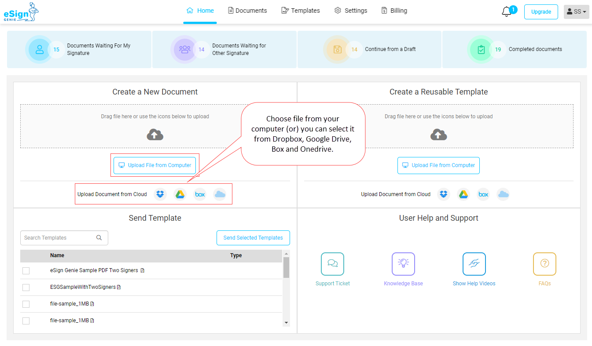
Task: Click cloud upload icon in Reusable Template dropzone
Action: (439, 135)
